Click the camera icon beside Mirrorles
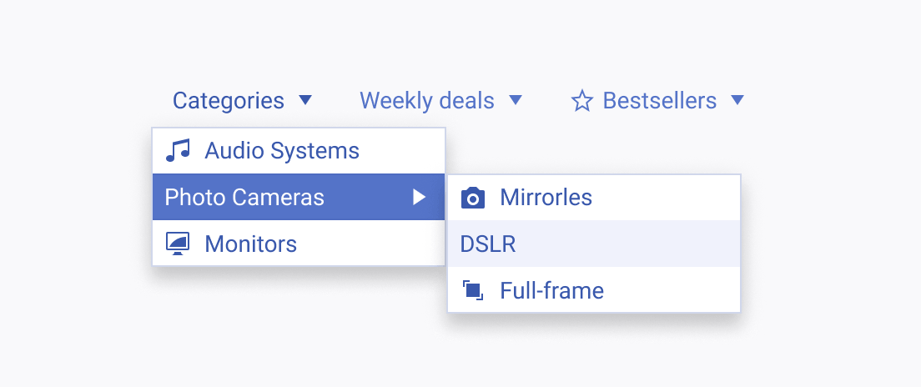921x387 pixels. [x=473, y=198]
